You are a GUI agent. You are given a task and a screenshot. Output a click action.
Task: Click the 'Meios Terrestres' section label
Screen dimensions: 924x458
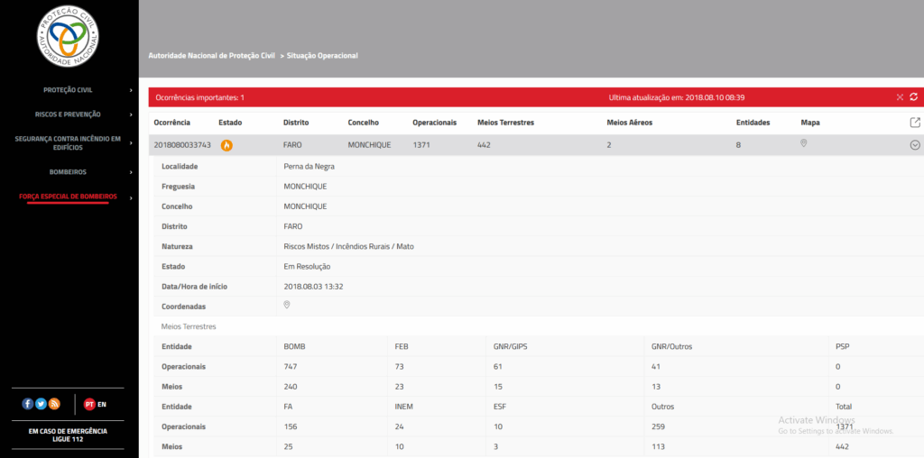tap(189, 326)
